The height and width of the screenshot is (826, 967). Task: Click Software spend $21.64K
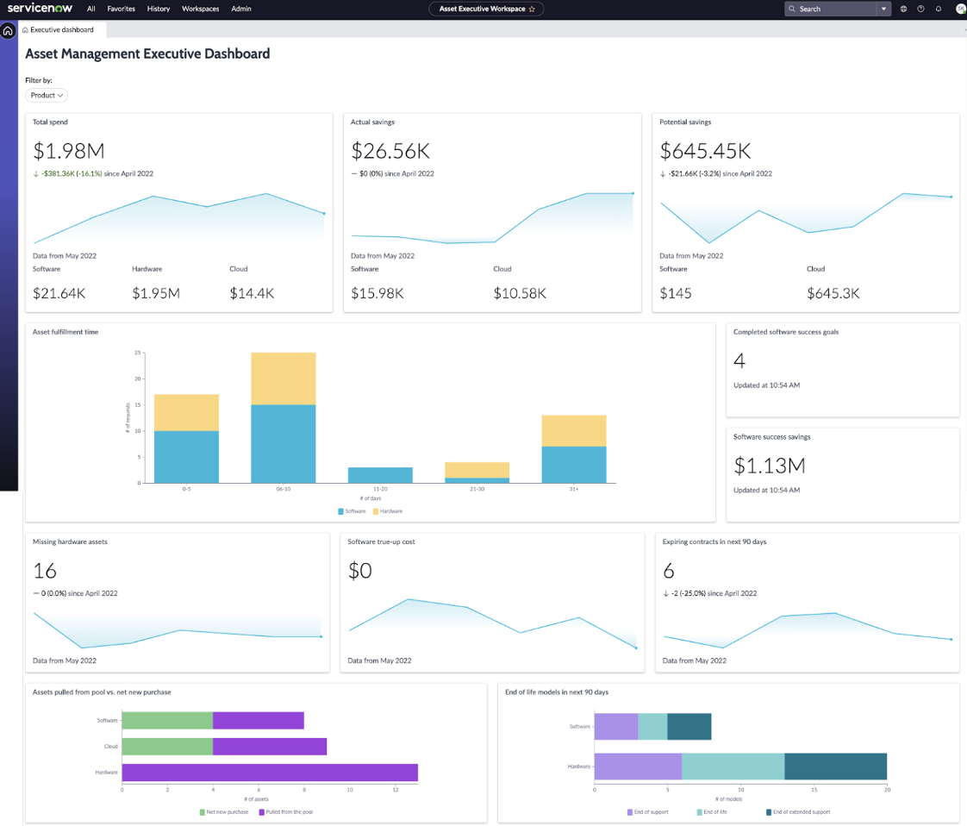(x=59, y=294)
